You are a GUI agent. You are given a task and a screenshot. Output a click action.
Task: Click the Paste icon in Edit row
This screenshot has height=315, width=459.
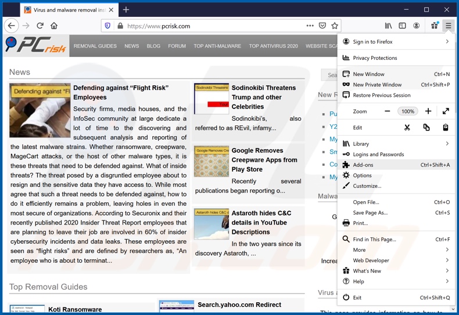point(446,128)
